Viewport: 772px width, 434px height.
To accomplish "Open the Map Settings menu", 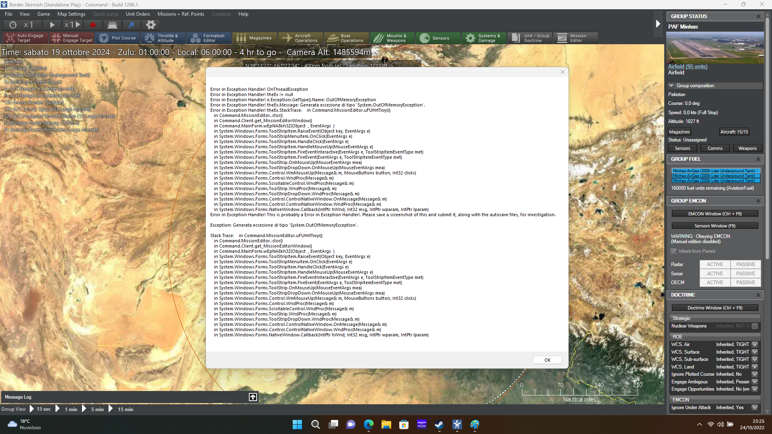I will coord(72,14).
